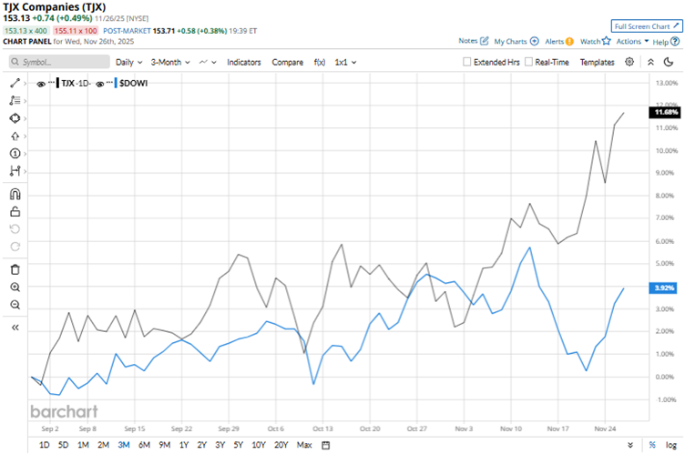Screen dimensions: 685x454
Task: Select the 1D time range
Action: pyautogui.click(x=44, y=445)
